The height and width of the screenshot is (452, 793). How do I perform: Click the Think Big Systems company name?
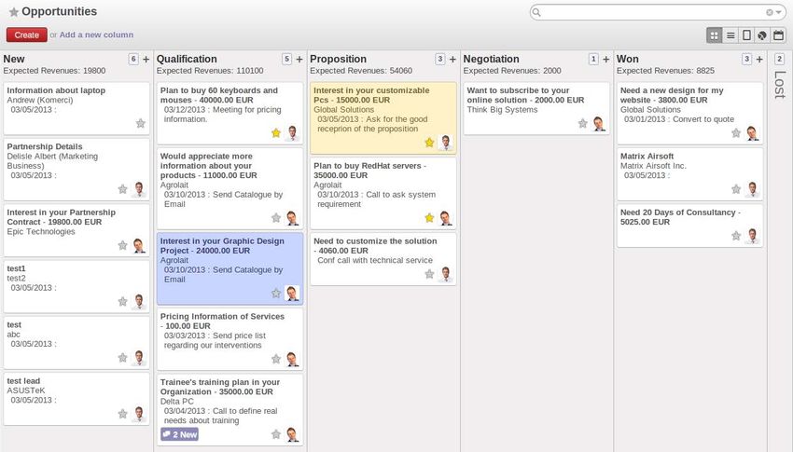(x=502, y=110)
